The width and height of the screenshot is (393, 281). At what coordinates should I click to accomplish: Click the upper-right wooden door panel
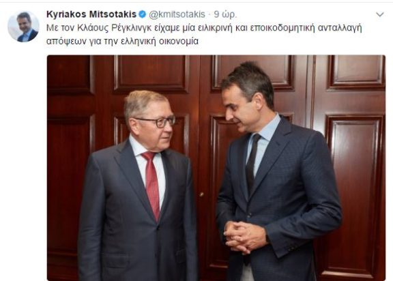point(356,72)
